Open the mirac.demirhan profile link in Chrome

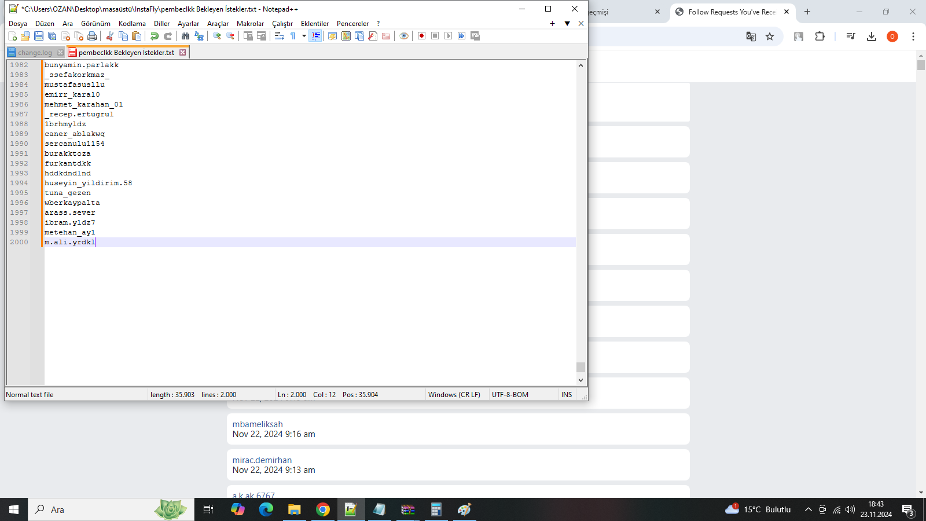(262, 460)
